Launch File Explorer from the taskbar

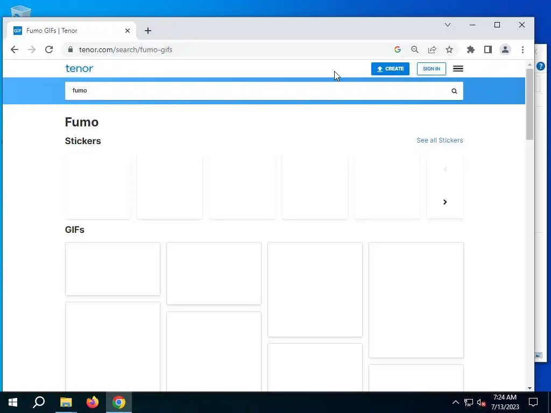(66, 402)
